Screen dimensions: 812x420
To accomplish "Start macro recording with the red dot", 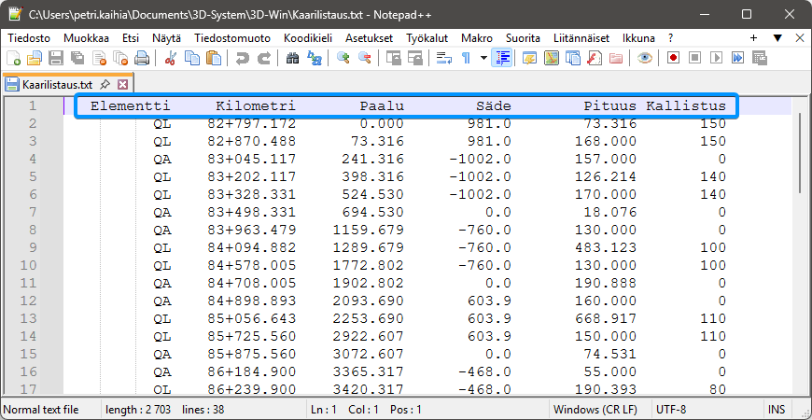I will 673,58.
